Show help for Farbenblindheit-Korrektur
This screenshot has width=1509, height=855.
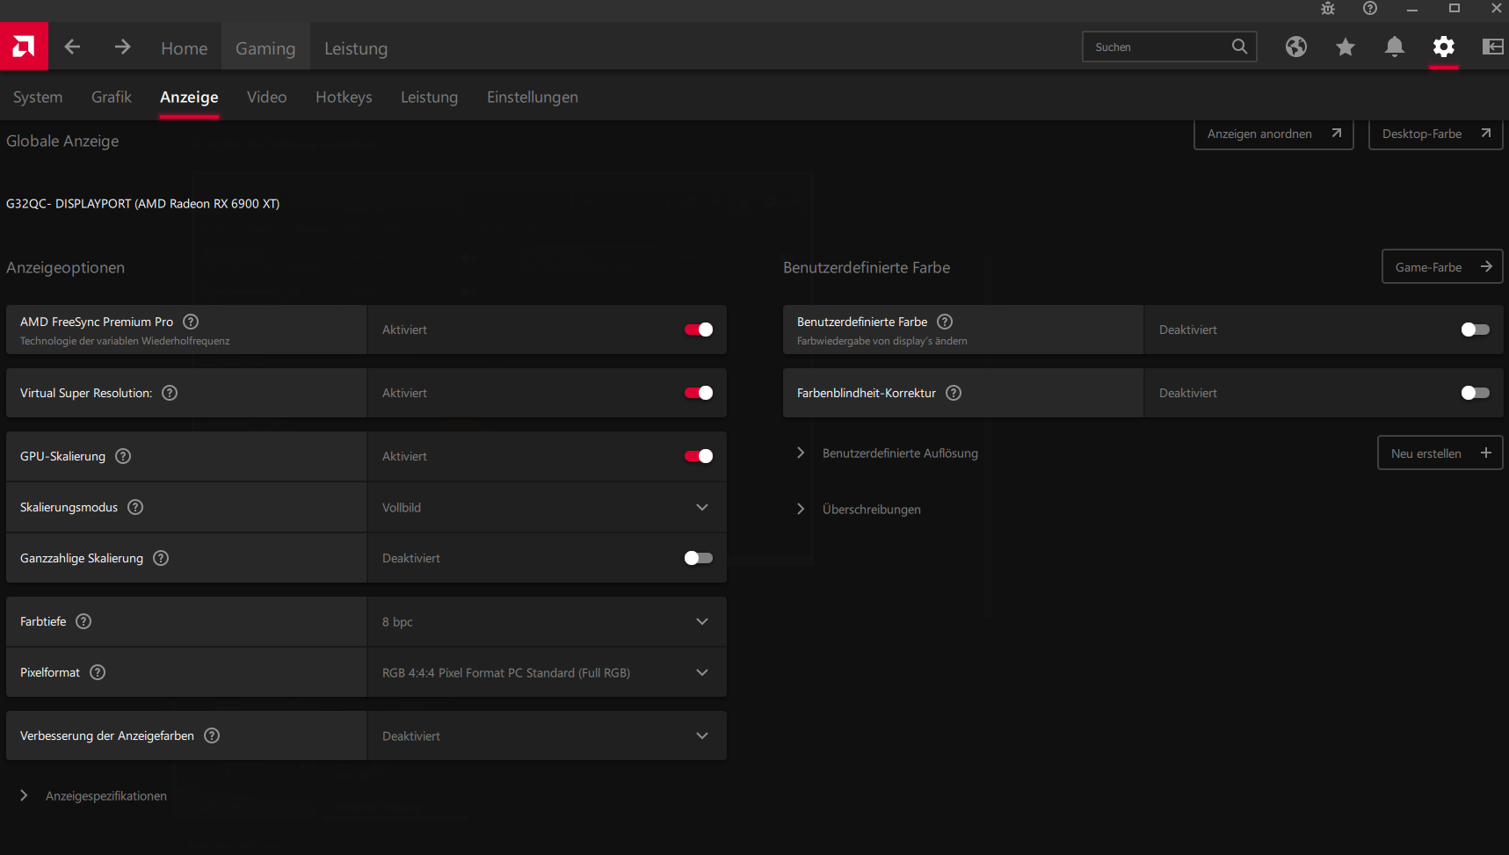click(x=954, y=393)
